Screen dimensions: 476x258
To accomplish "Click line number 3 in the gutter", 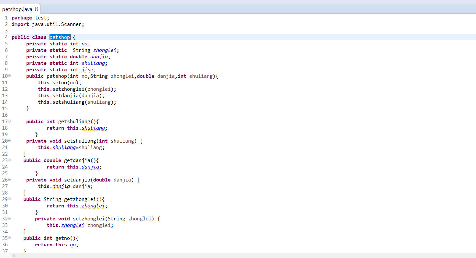I will point(6,31).
